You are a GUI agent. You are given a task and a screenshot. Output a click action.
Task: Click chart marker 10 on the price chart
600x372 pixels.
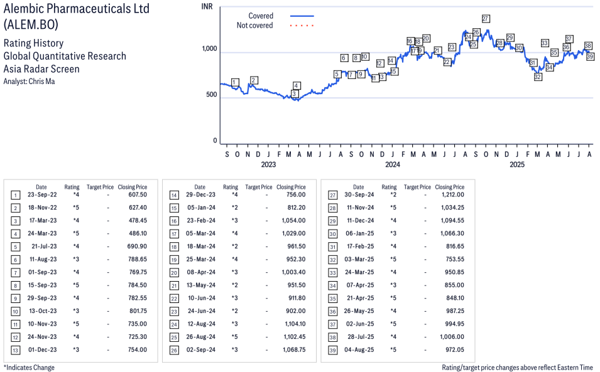click(364, 56)
